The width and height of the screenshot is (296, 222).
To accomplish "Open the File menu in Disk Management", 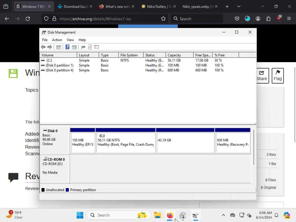I will tap(45, 40).
